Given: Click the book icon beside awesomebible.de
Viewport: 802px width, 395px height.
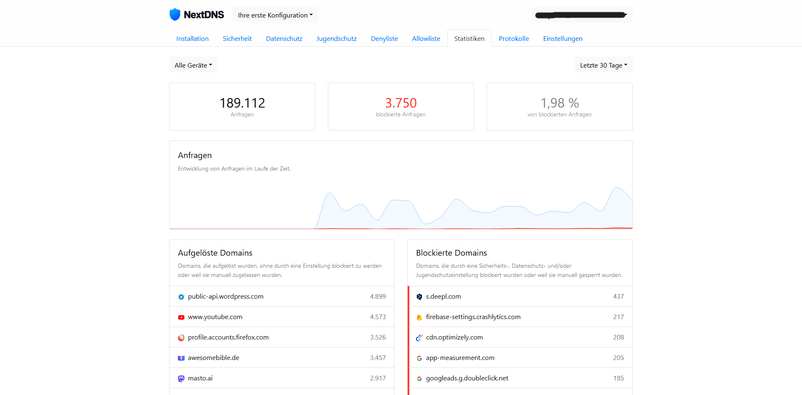Looking at the screenshot, I should coord(181,358).
